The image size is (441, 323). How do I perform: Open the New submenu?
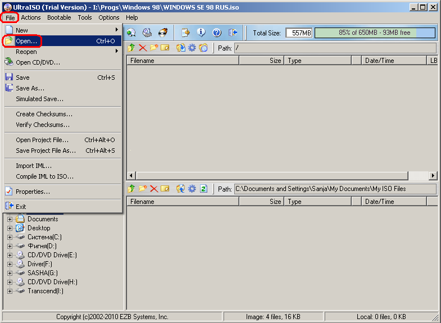pyautogui.click(x=63, y=30)
